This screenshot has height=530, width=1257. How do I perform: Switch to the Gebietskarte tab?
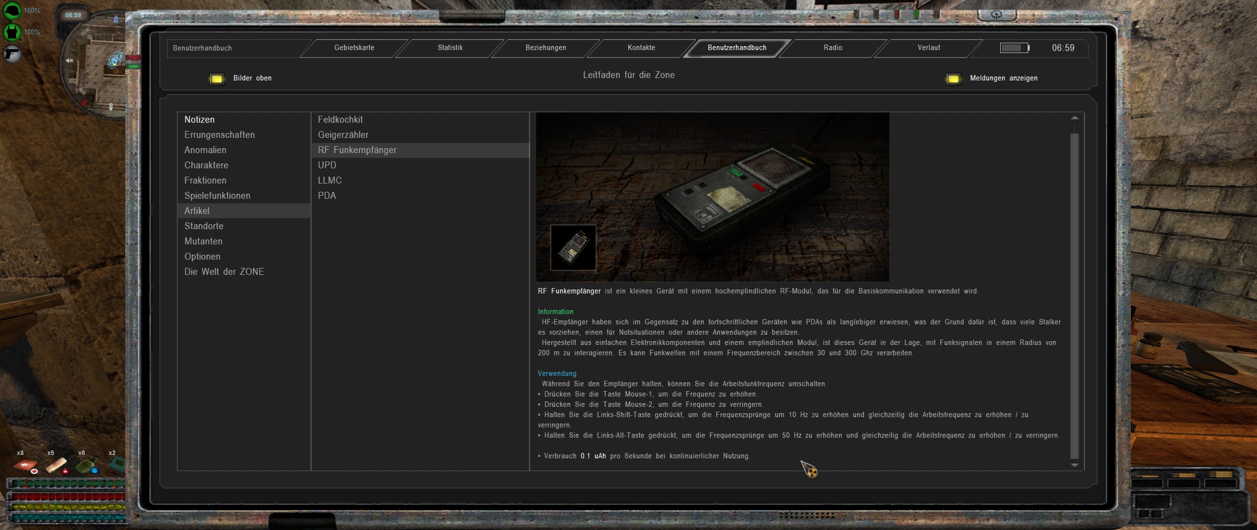point(354,48)
